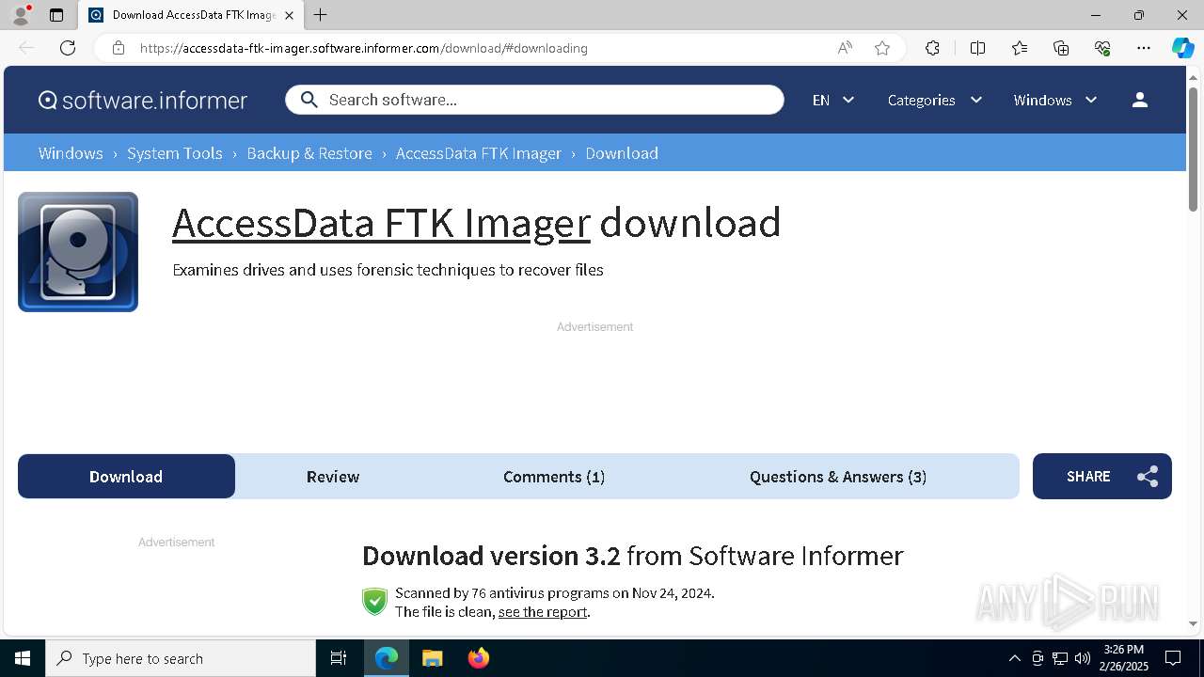1204x677 pixels.
Task: Go to Windows breadcrumb
Action: coord(71,153)
